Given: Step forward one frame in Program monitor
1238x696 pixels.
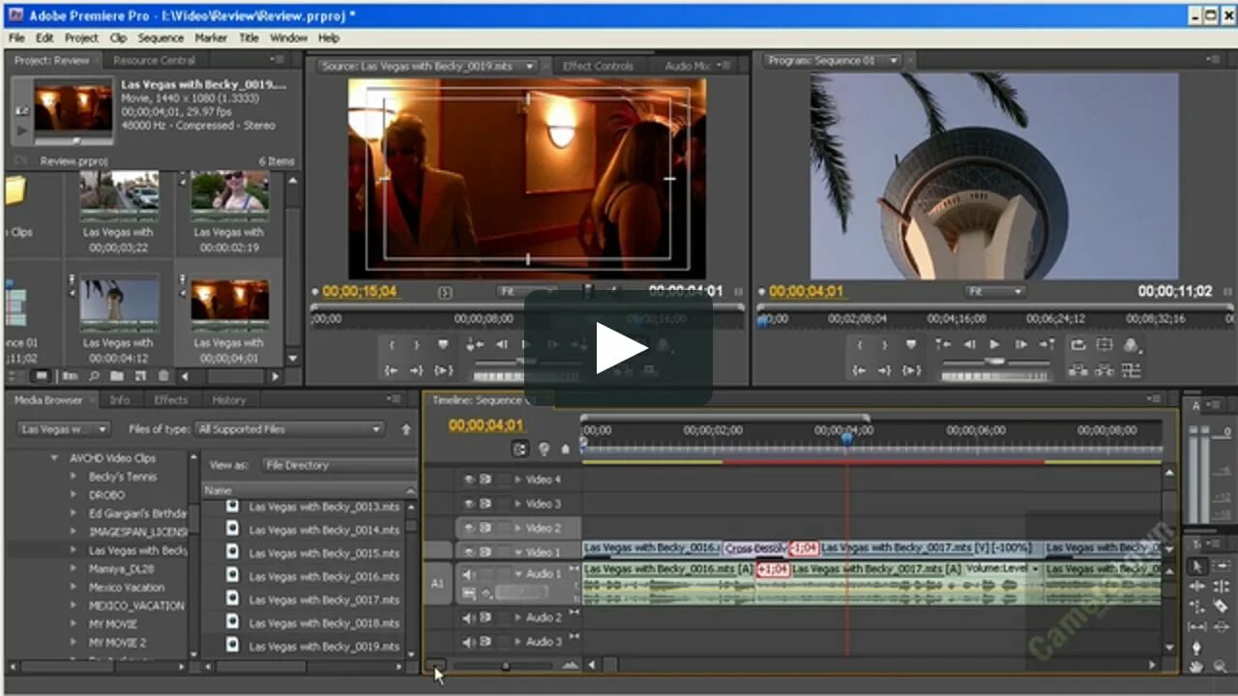Looking at the screenshot, I should 1021,345.
